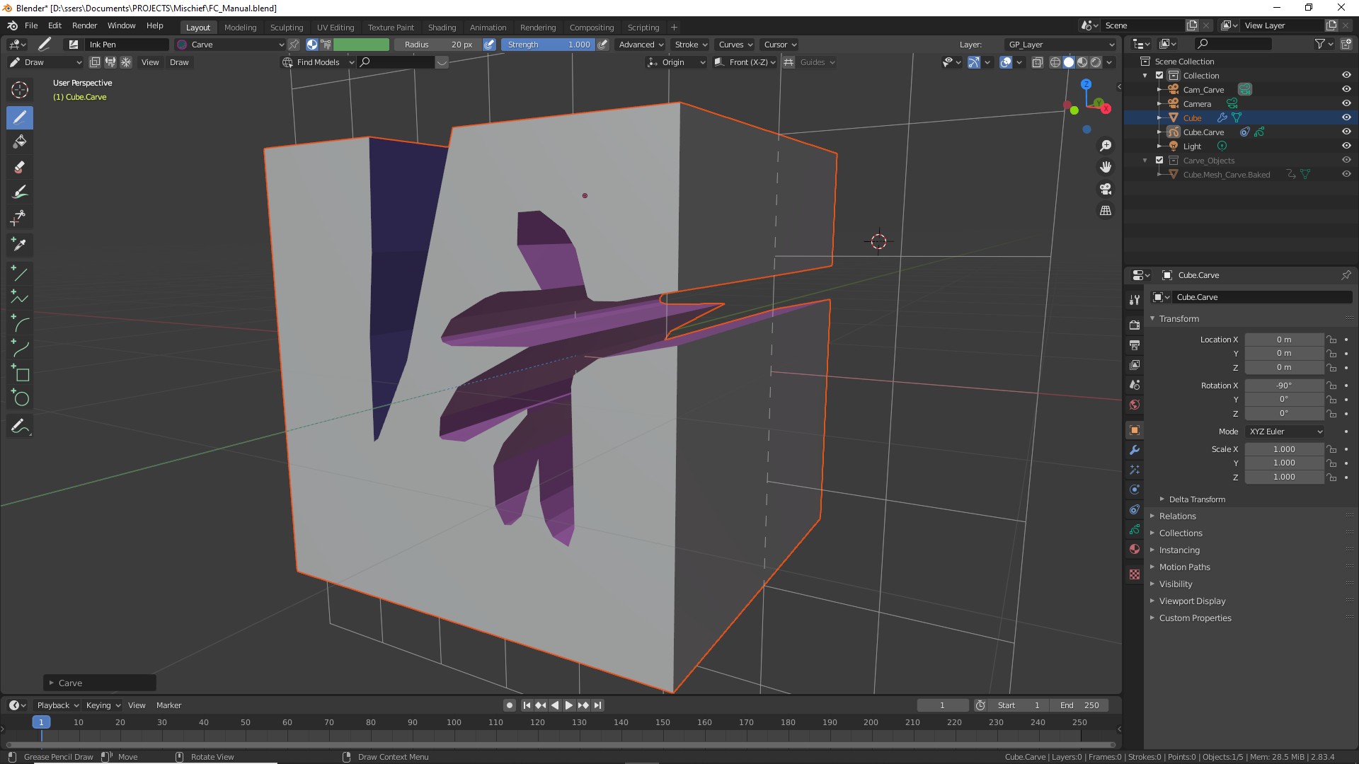The width and height of the screenshot is (1359, 764).
Task: Click the green Carve material color swatch
Action: [x=361, y=45]
